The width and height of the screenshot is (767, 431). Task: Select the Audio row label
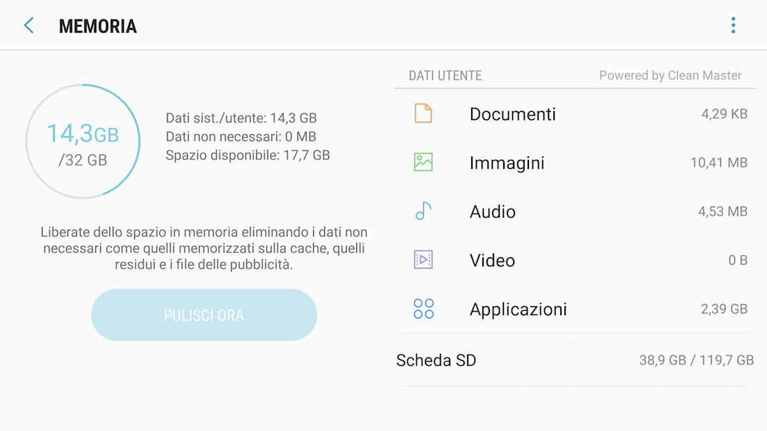click(493, 212)
